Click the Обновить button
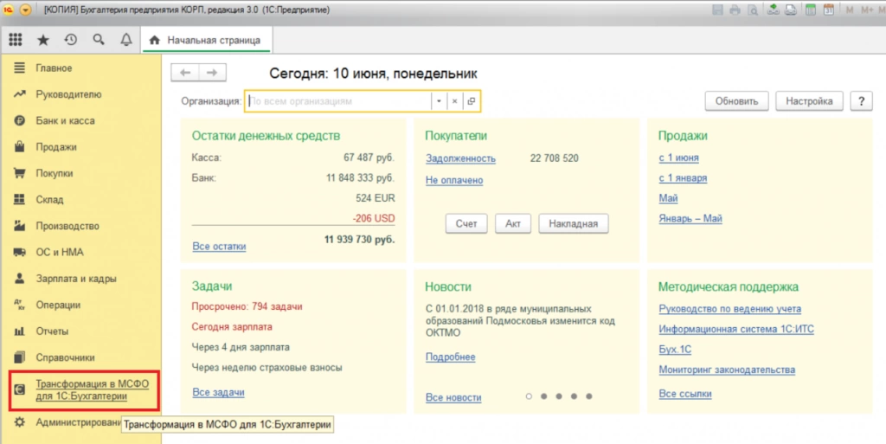Screen dimensions: 886x444 [x=736, y=101]
